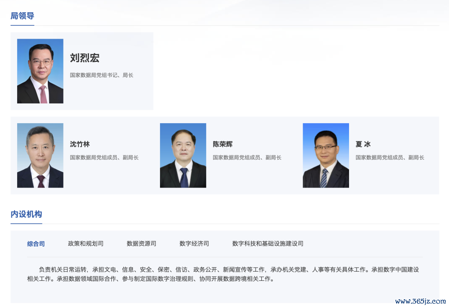Open the 政策和规划司 tab
Screen dimensions: 449x308
tap(86, 244)
